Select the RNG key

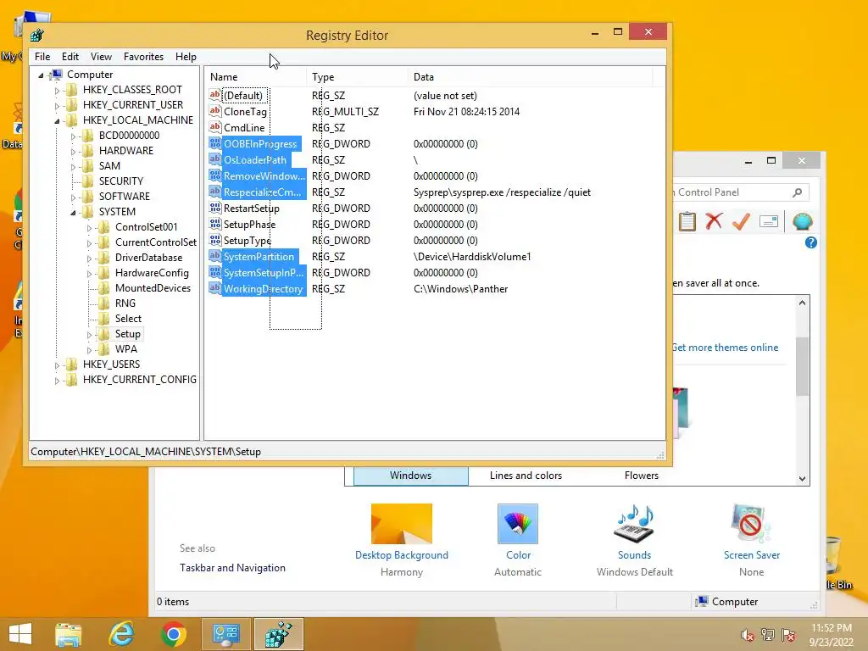(x=125, y=303)
